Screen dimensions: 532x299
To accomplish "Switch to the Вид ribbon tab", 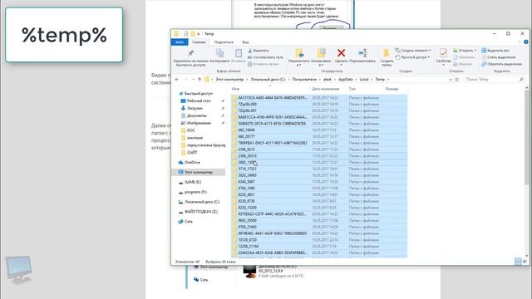I will tap(245, 42).
